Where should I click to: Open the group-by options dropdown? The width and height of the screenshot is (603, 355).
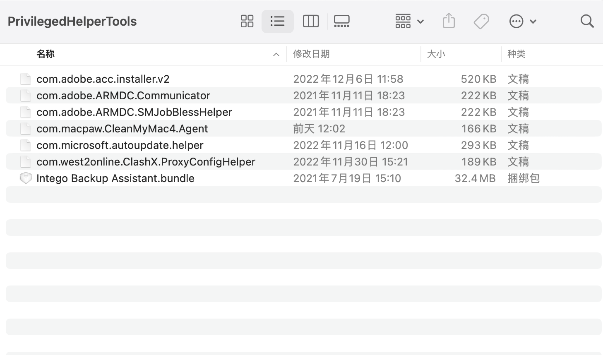point(409,21)
